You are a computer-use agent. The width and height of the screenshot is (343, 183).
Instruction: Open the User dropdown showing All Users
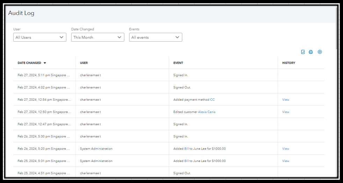(x=40, y=37)
